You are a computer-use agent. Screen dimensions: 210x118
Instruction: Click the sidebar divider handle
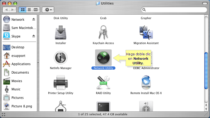[38, 63]
